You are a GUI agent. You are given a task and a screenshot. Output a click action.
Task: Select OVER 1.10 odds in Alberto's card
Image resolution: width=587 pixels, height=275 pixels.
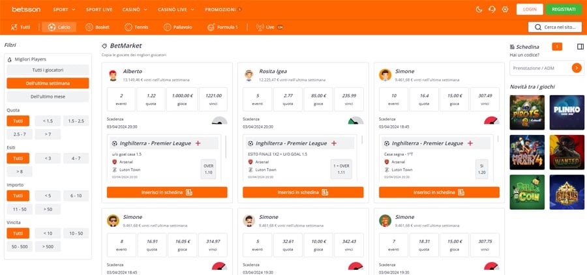click(x=208, y=169)
